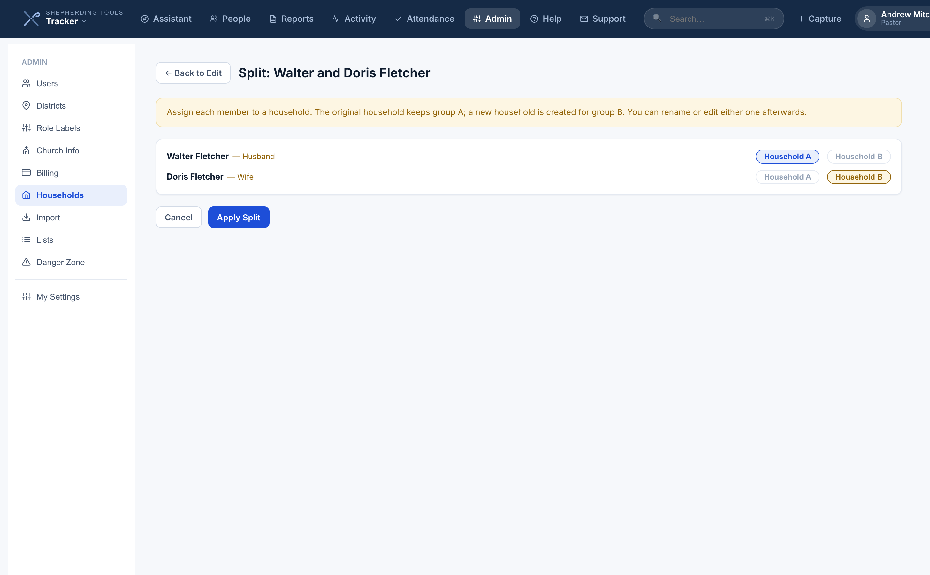
Task: Click the People icon in the top navigation
Action: click(x=214, y=19)
